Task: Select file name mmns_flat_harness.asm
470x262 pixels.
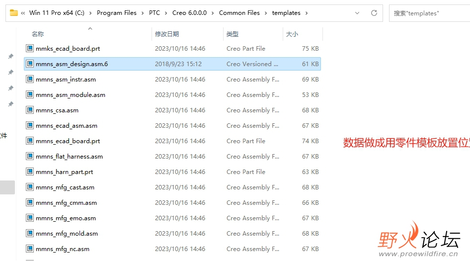Action: [69, 157]
